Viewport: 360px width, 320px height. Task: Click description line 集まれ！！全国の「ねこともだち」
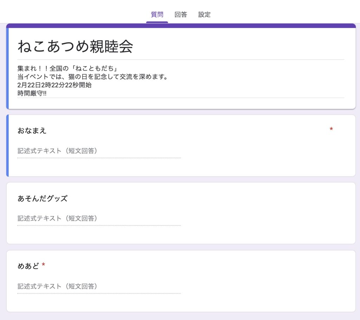[x=68, y=68]
